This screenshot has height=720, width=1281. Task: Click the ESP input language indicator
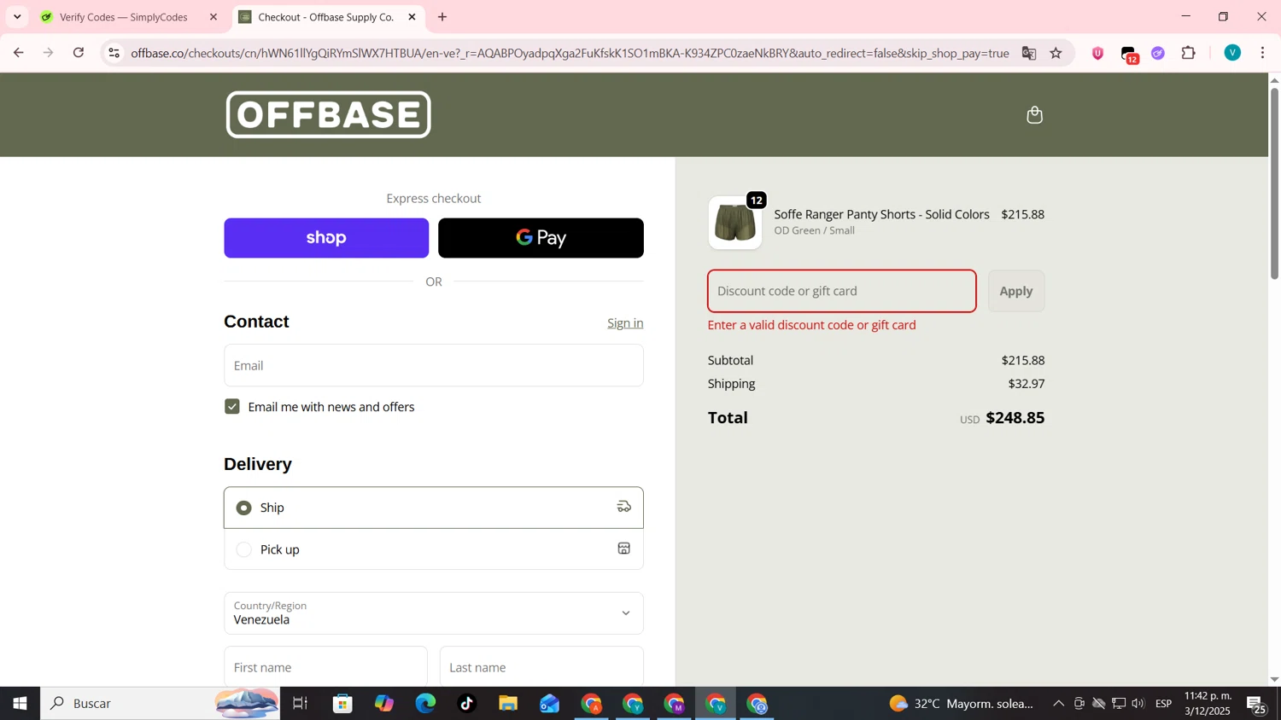point(1163,704)
